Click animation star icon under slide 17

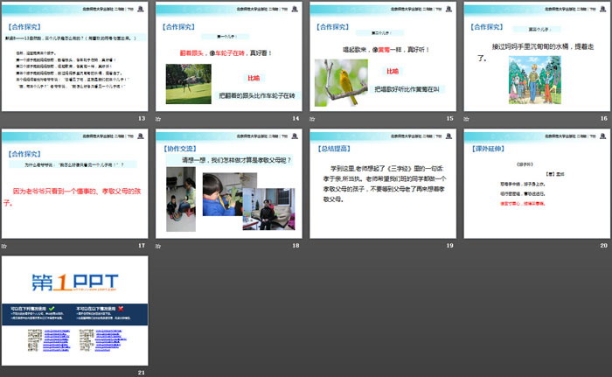tap(4, 246)
